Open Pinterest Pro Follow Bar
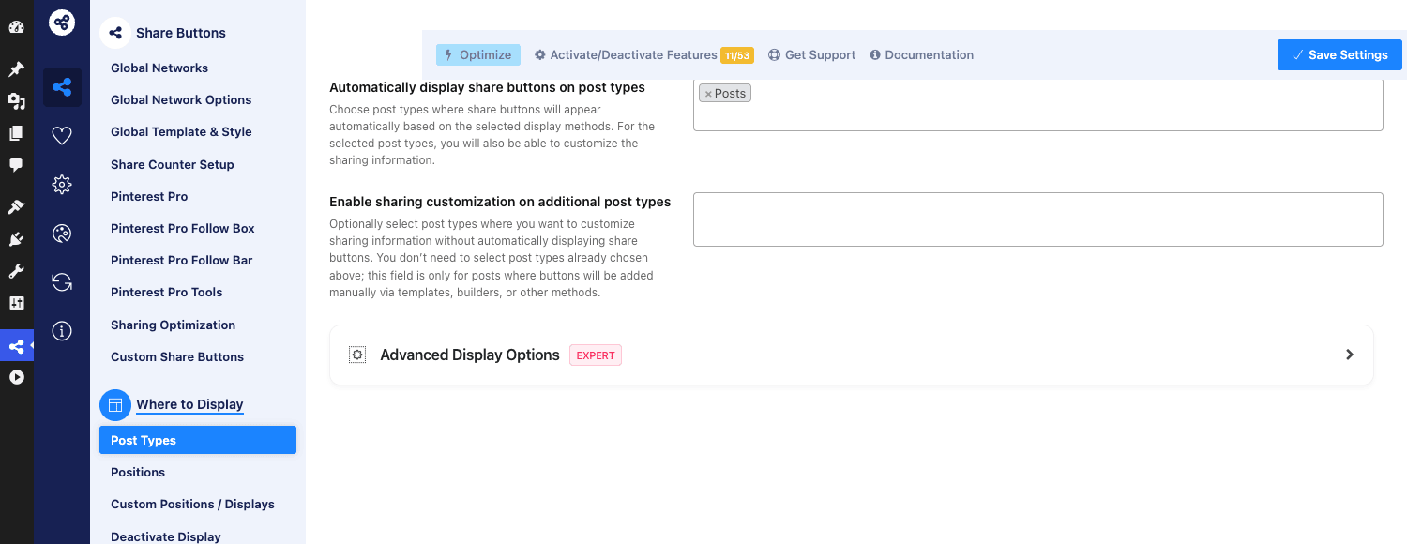The image size is (1407, 544). click(182, 260)
